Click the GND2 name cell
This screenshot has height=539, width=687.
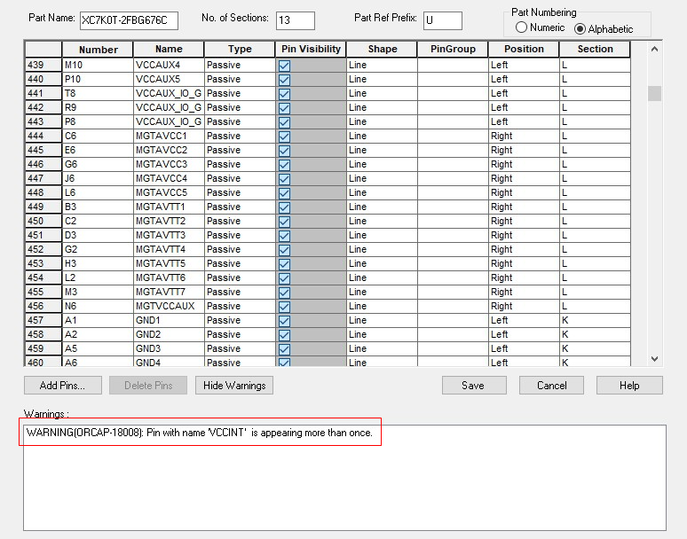(169, 335)
